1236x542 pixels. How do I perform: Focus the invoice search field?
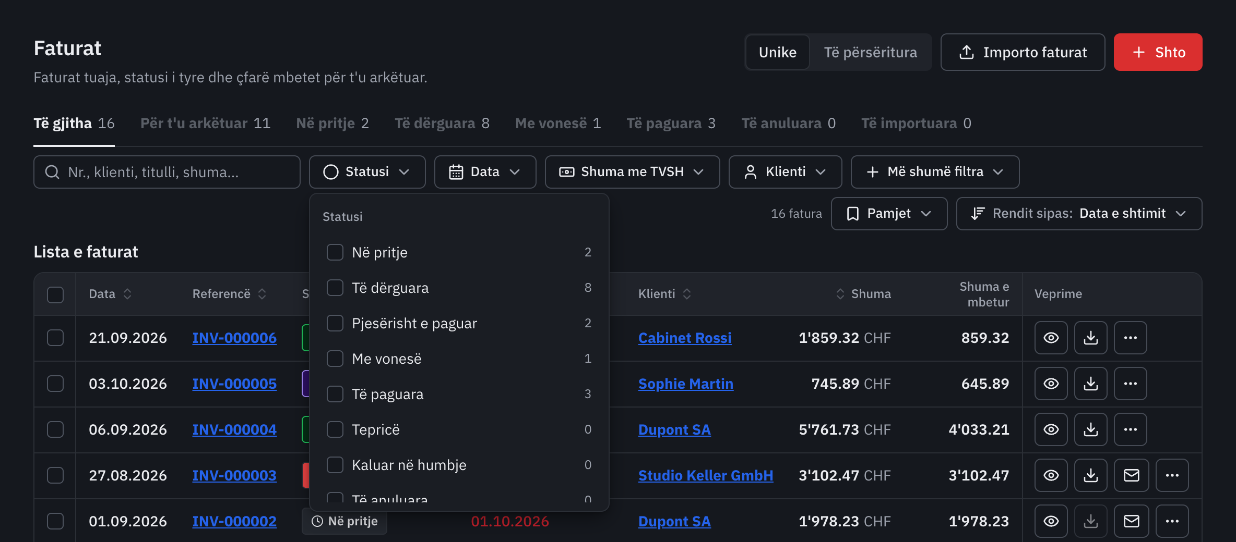(x=167, y=172)
